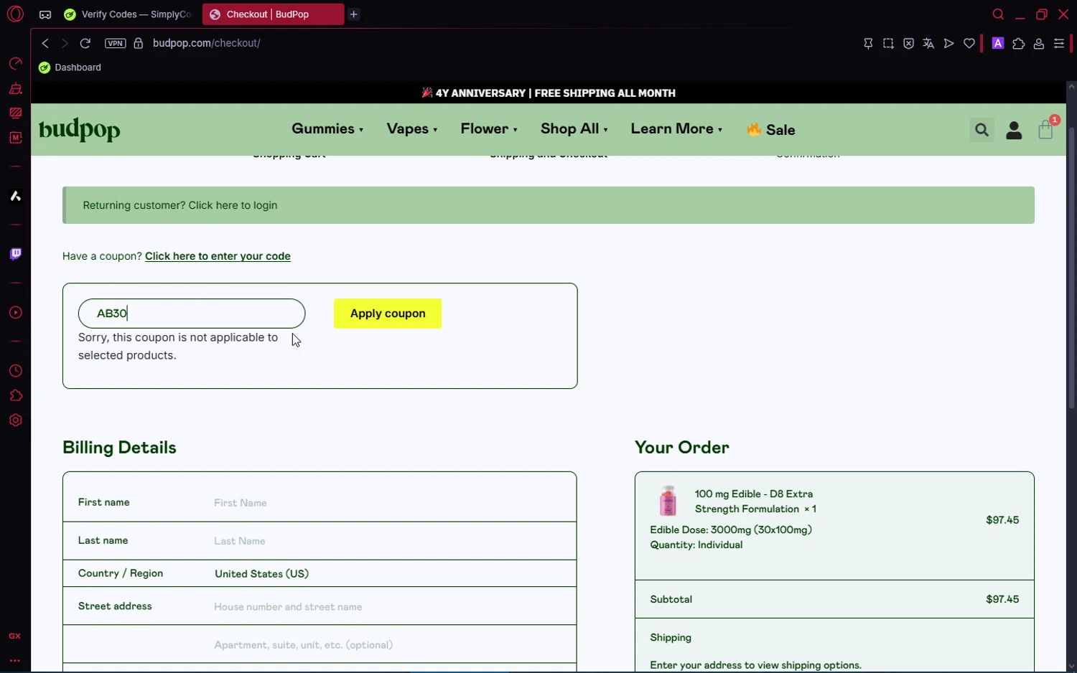Image resolution: width=1077 pixels, height=673 pixels.
Task: Click the GX button in sidebar
Action: point(15,636)
